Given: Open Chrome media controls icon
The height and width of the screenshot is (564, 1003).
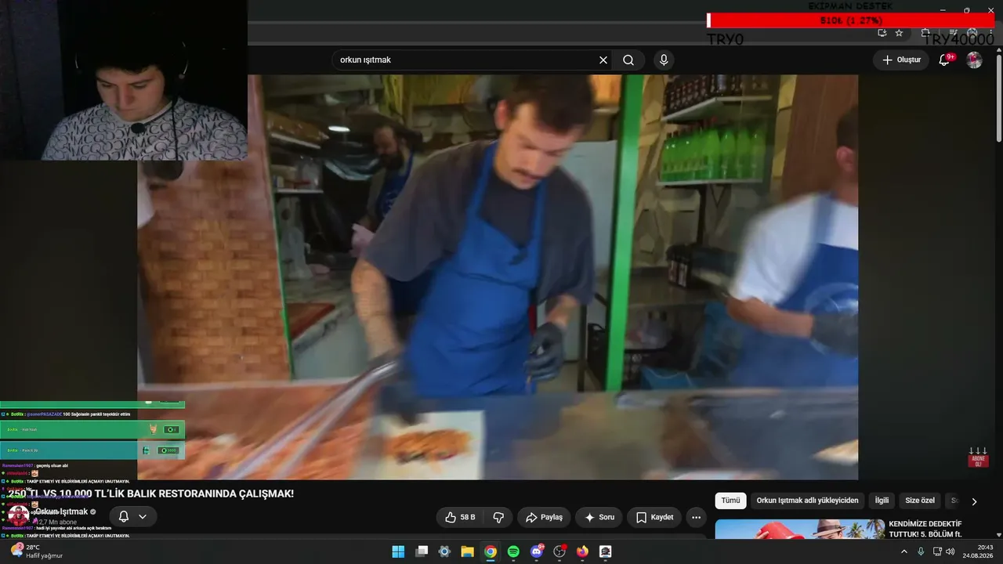Looking at the screenshot, I should point(954,33).
